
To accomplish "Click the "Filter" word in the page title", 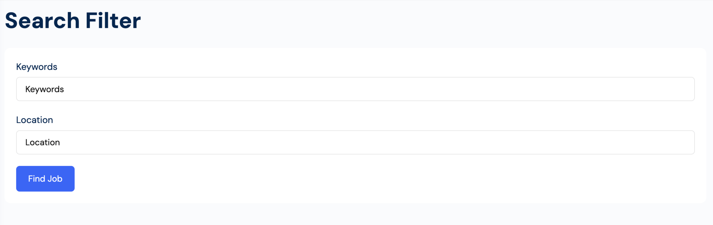I will tap(113, 20).
